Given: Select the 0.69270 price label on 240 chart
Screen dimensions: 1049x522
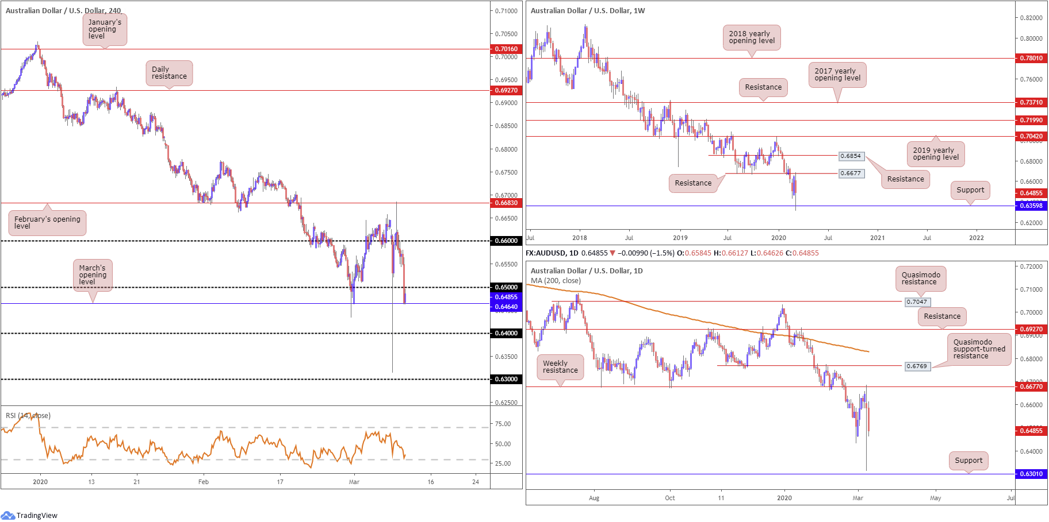Looking at the screenshot, I should (506, 90).
